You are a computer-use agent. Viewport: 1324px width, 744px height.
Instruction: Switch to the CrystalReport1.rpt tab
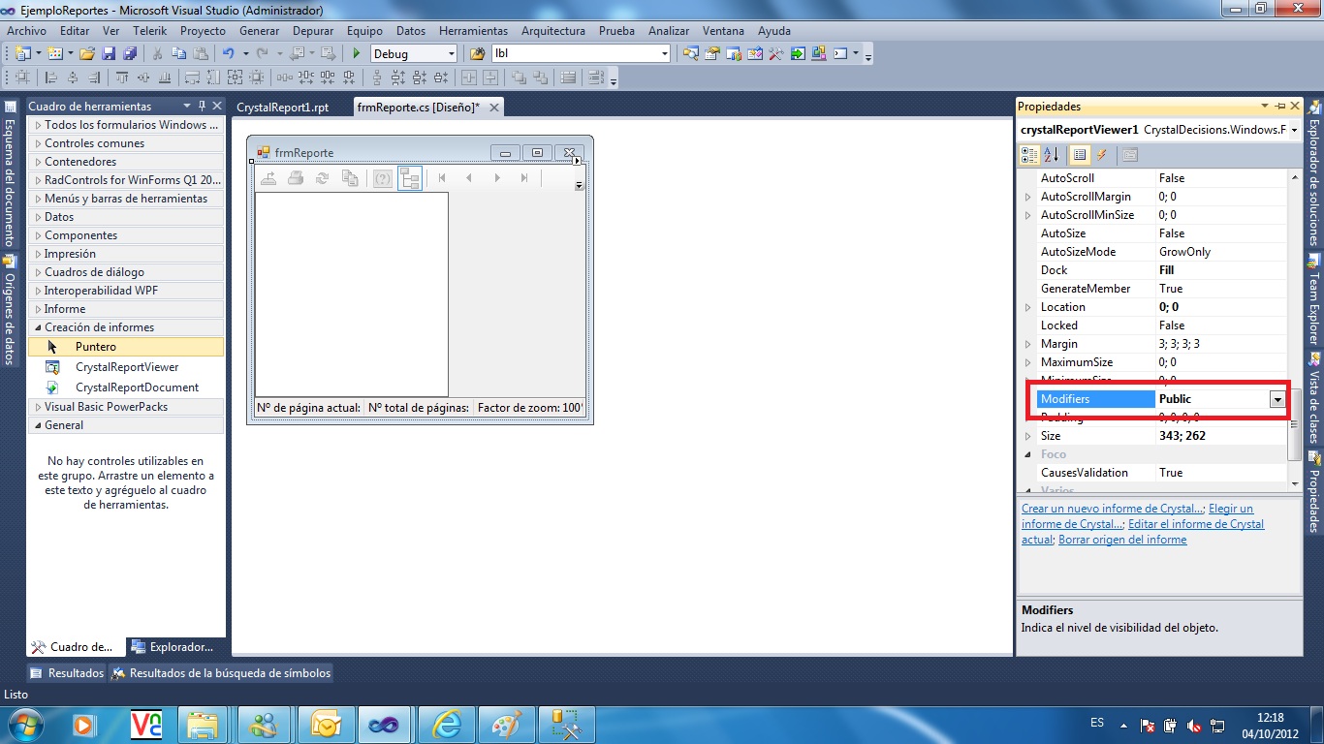(x=282, y=108)
